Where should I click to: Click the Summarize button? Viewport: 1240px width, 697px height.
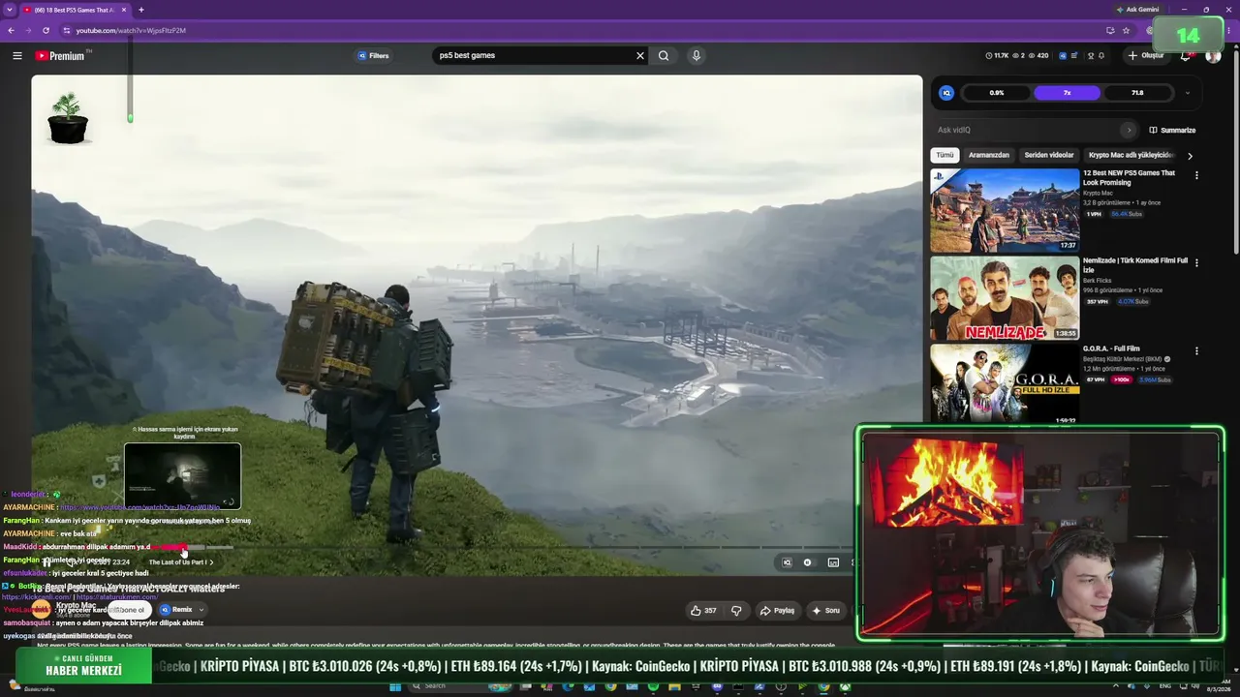coord(1172,130)
